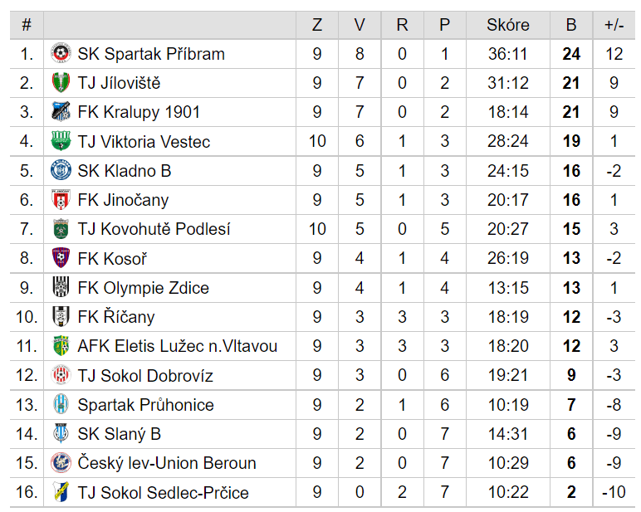The height and width of the screenshot is (512, 641).
Task: Open the FK Říčany team name
Action: pyautogui.click(x=116, y=317)
